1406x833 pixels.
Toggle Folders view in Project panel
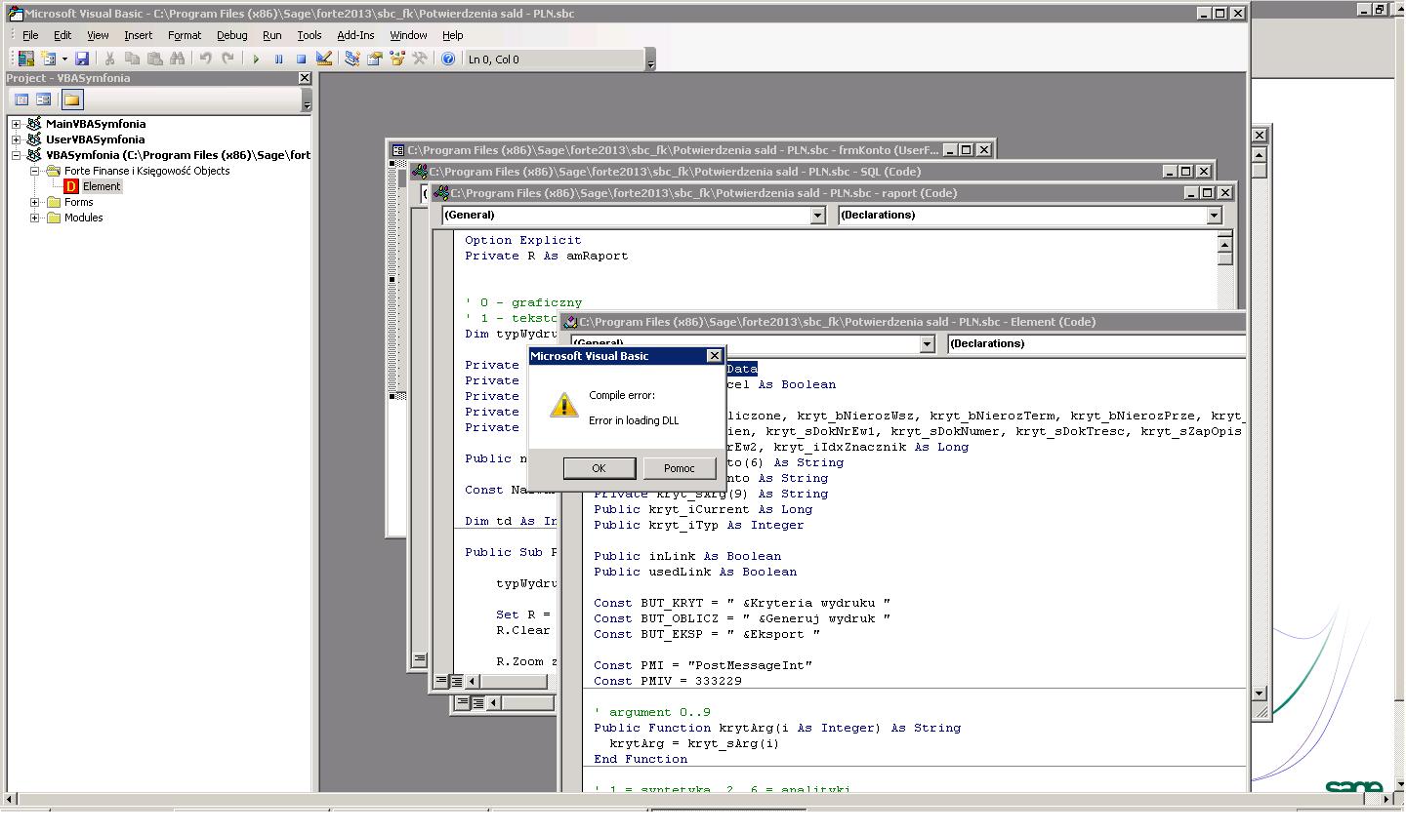pos(71,99)
